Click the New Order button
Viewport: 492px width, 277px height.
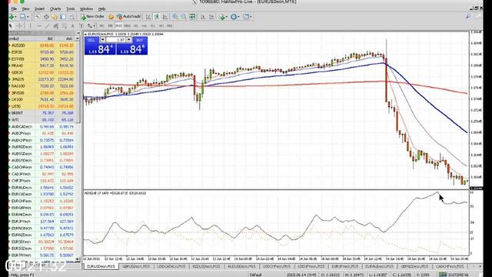tap(92, 17)
